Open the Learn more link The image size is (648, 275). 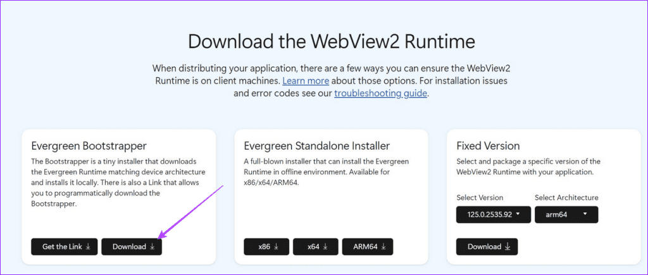click(306, 81)
